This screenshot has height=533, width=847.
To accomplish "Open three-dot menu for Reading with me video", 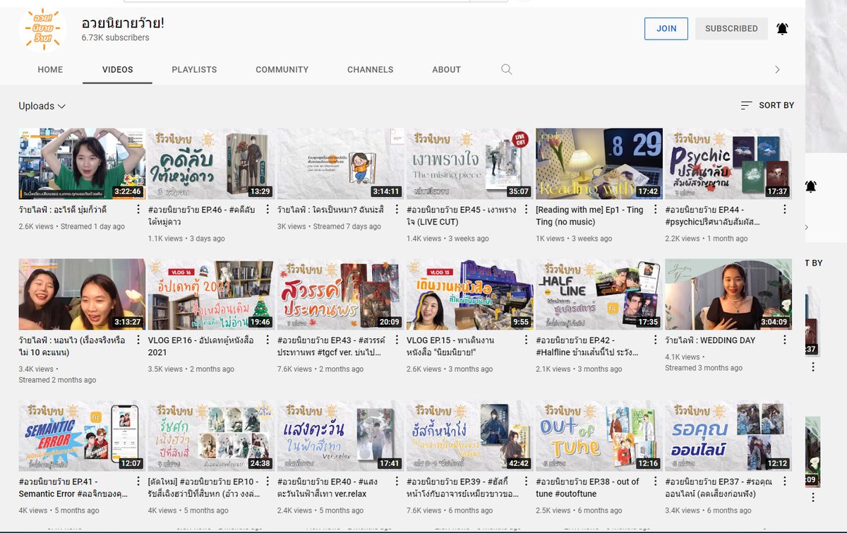I will point(656,210).
